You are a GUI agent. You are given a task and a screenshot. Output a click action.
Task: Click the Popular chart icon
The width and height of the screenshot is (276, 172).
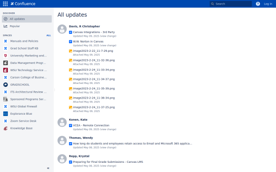(x=6, y=26)
